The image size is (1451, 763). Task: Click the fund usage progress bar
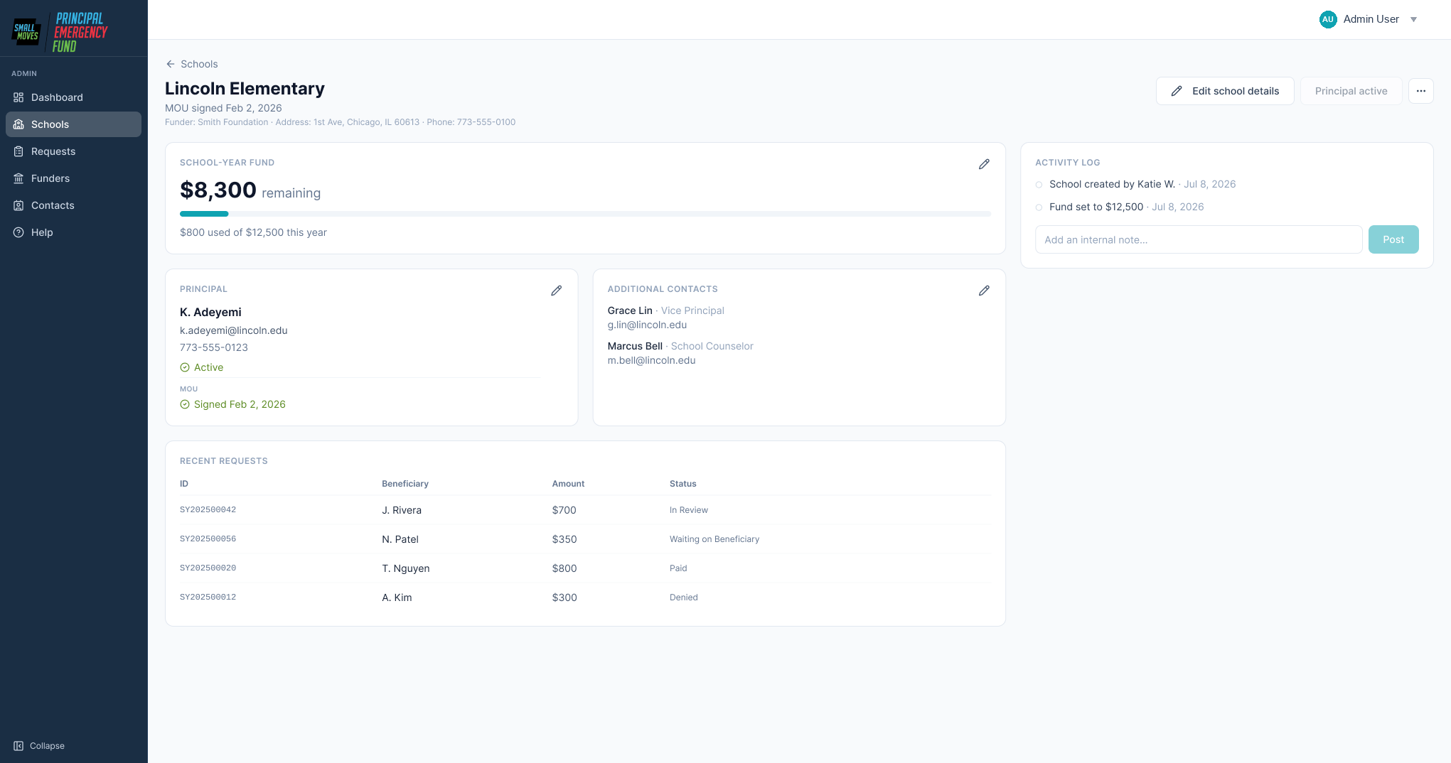(x=585, y=214)
